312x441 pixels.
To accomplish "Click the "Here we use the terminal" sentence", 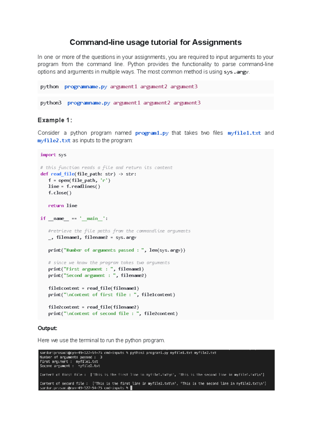I will [x=101, y=340].
